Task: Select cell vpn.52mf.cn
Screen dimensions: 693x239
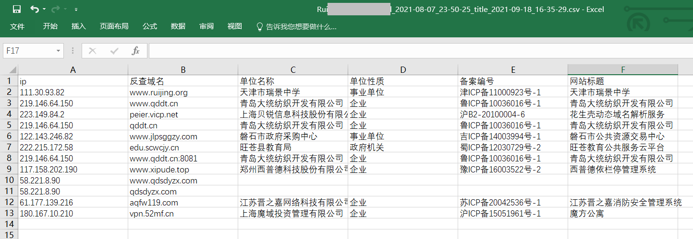Action: click(183, 214)
